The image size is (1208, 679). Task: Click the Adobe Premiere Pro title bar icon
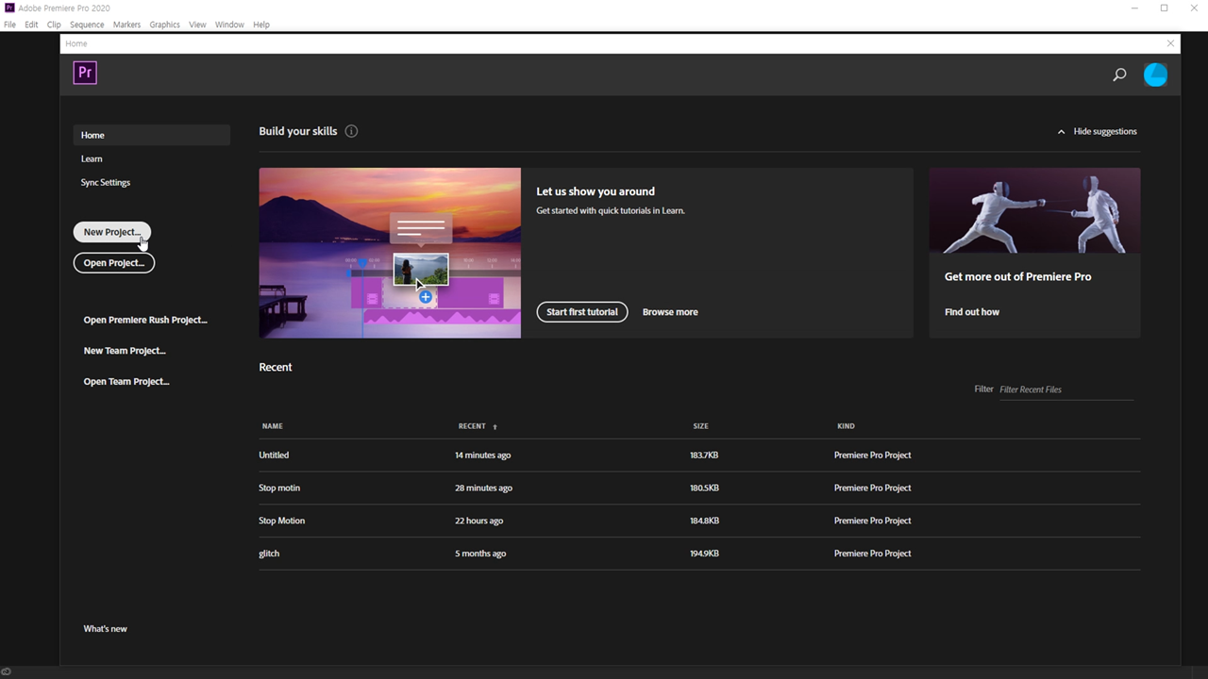point(9,8)
